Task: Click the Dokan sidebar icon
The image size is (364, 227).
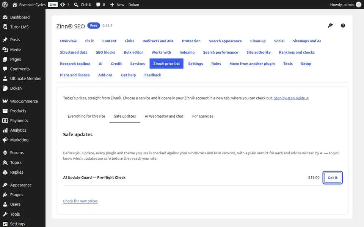Action: point(5,88)
